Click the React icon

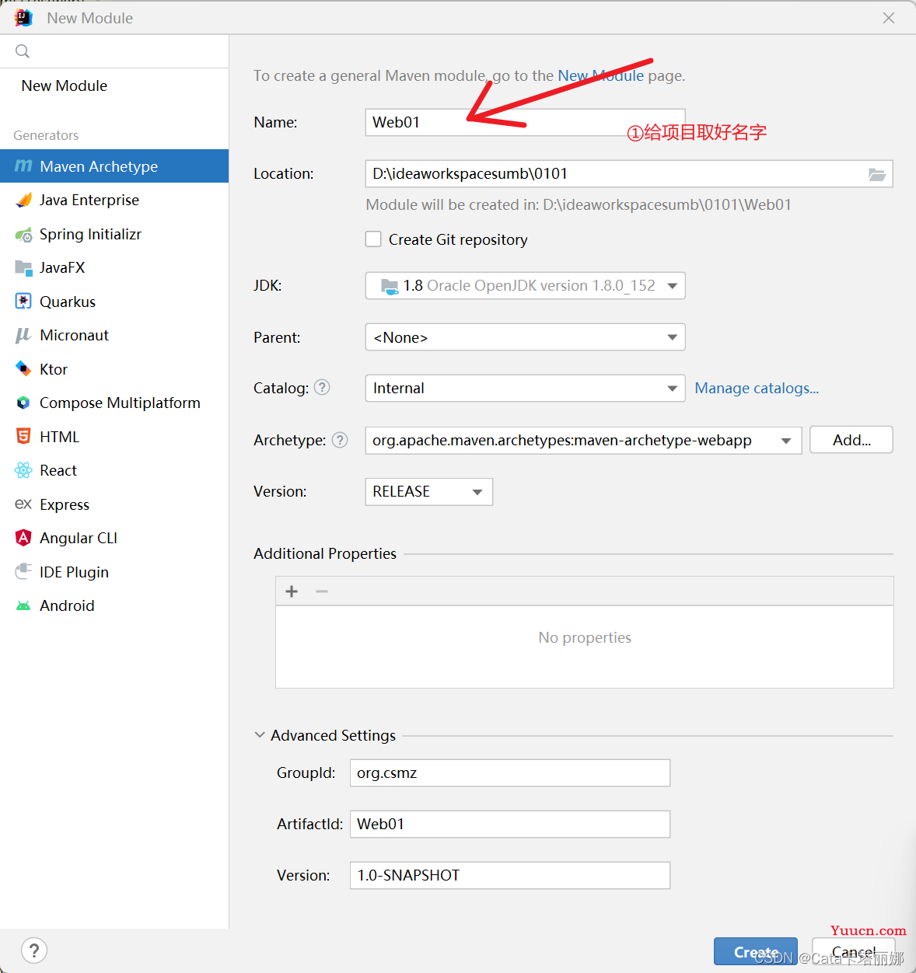pyautogui.click(x=23, y=470)
